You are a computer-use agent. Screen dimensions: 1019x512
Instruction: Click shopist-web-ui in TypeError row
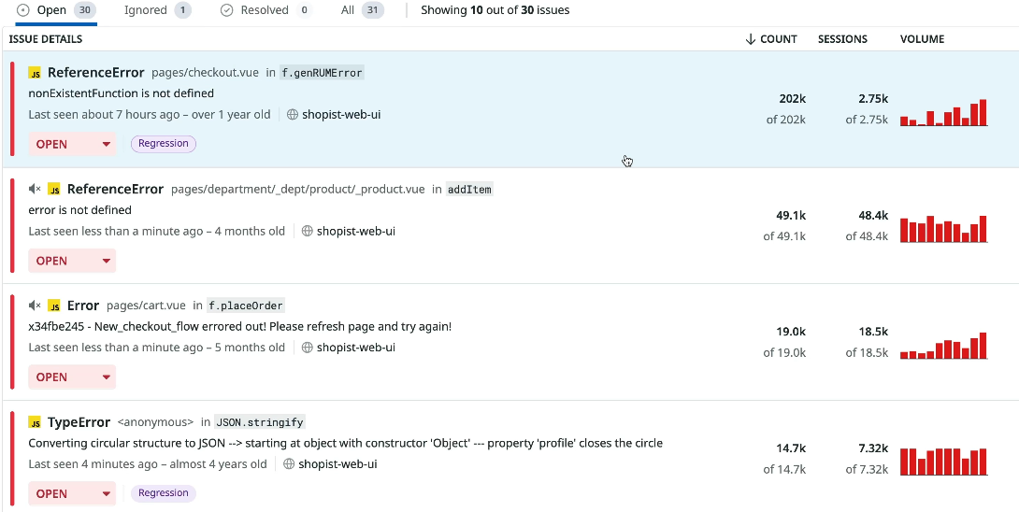[x=337, y=464]
